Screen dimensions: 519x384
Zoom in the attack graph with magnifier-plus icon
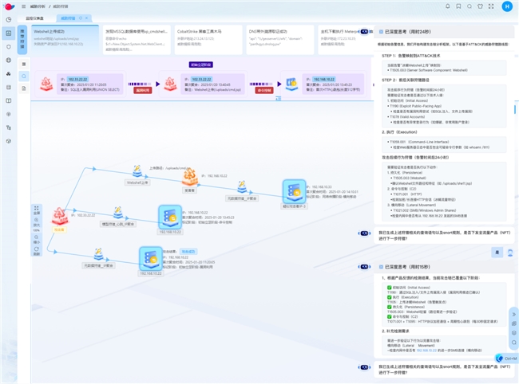point(37,220)
